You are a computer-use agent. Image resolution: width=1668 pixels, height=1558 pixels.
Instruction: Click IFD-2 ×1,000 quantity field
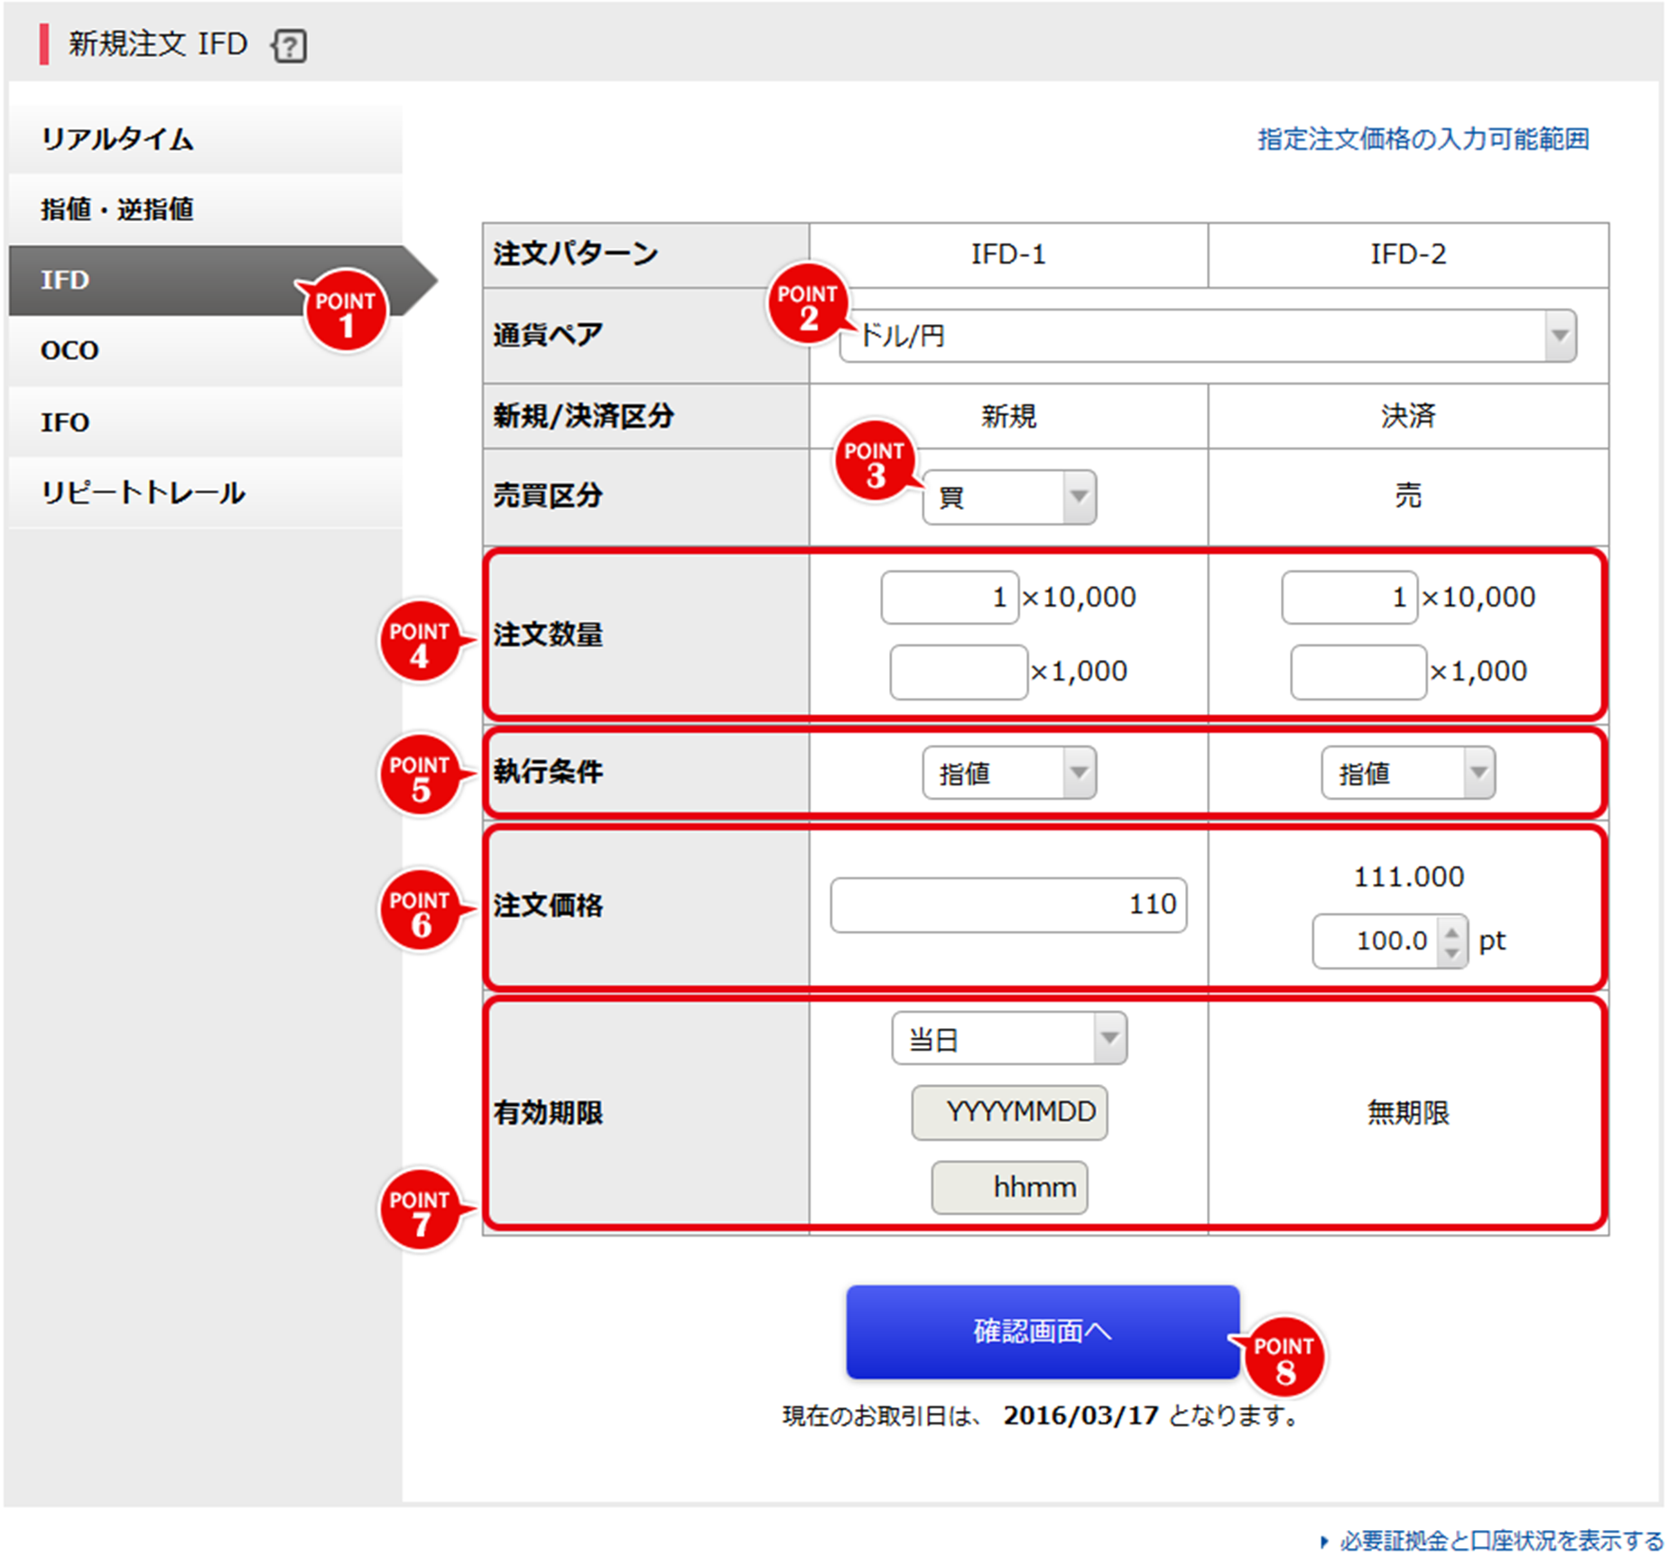pyautogui.click(x=1358, y=672)
